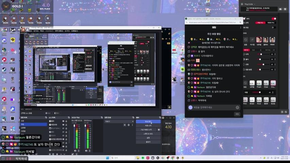This screenshot has width=290, height=163.
Task: Open the KakaoTalk desktop shortcut
Action: pos(13,40)
